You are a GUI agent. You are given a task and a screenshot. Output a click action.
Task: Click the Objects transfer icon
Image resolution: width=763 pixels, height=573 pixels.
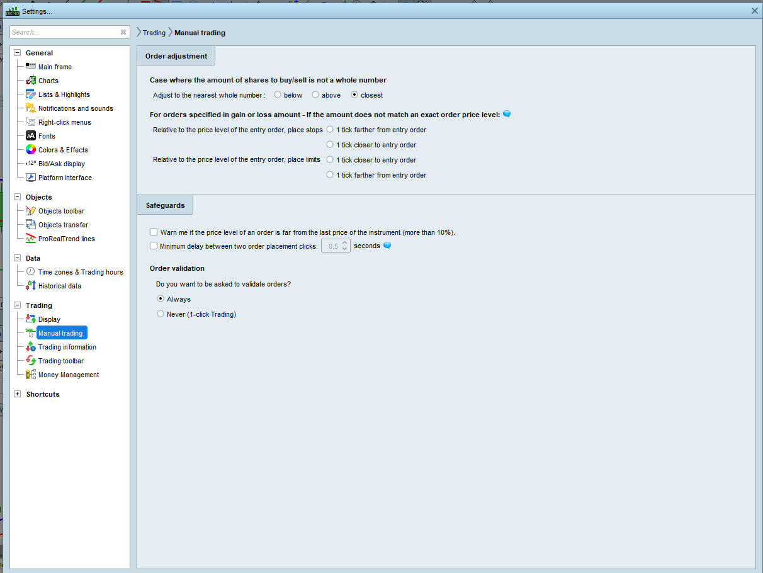tap(31, 225)
